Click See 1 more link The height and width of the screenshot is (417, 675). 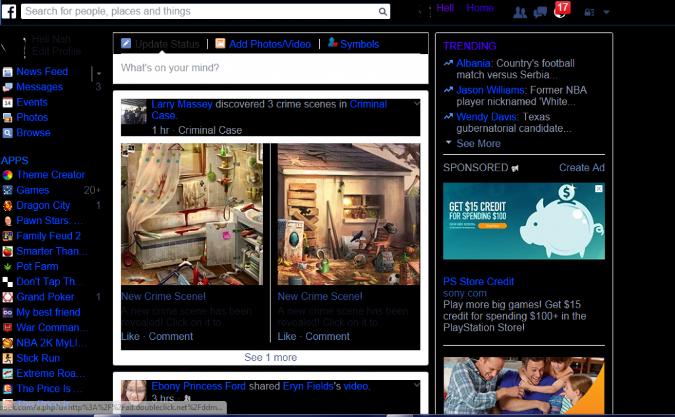tap(270, 358)
